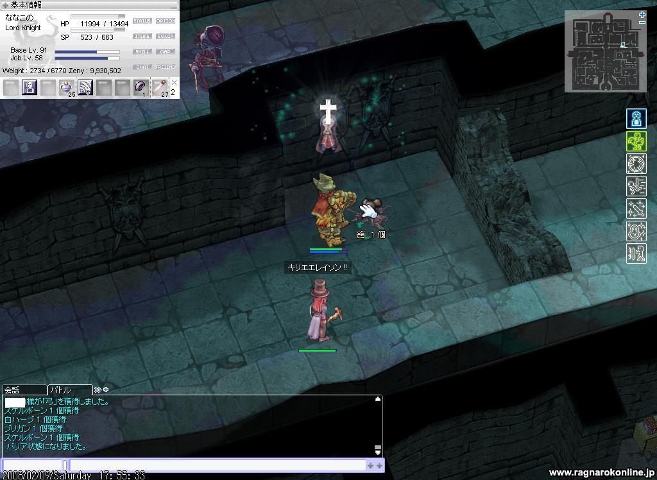Screen dimensions: 657x480
Task: Click the キリエエレイソン !! speech text
Action: (x=317, y=268)
